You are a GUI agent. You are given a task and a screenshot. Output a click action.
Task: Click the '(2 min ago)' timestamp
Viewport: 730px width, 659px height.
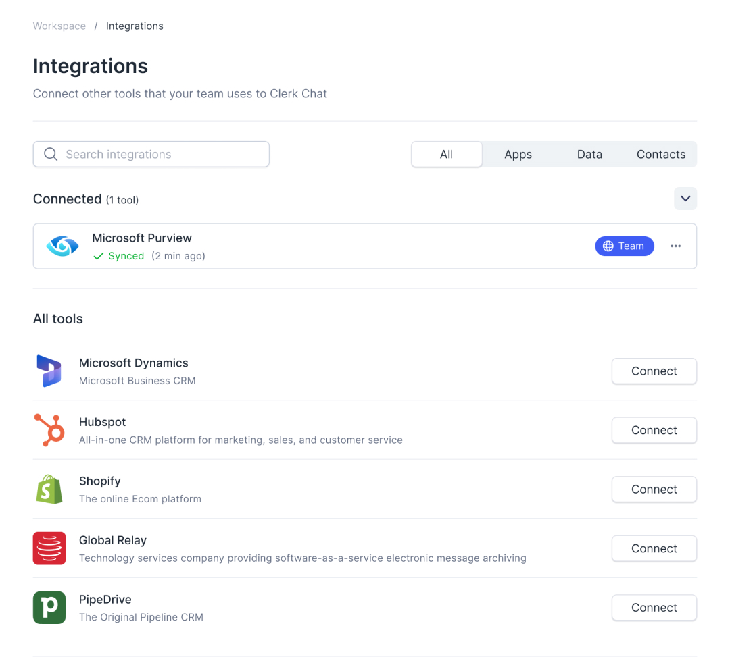pyautogui.click(x=178, y=257)
